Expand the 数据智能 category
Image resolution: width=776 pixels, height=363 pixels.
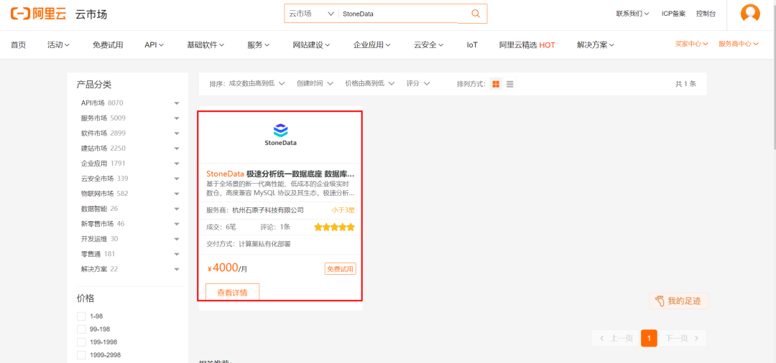[177, 209]
